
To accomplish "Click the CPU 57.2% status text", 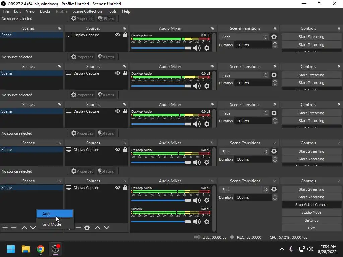I will (x=288, y=237).
